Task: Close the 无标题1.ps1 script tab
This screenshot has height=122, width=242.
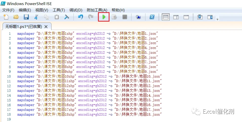Action: (x=46, y=27)
